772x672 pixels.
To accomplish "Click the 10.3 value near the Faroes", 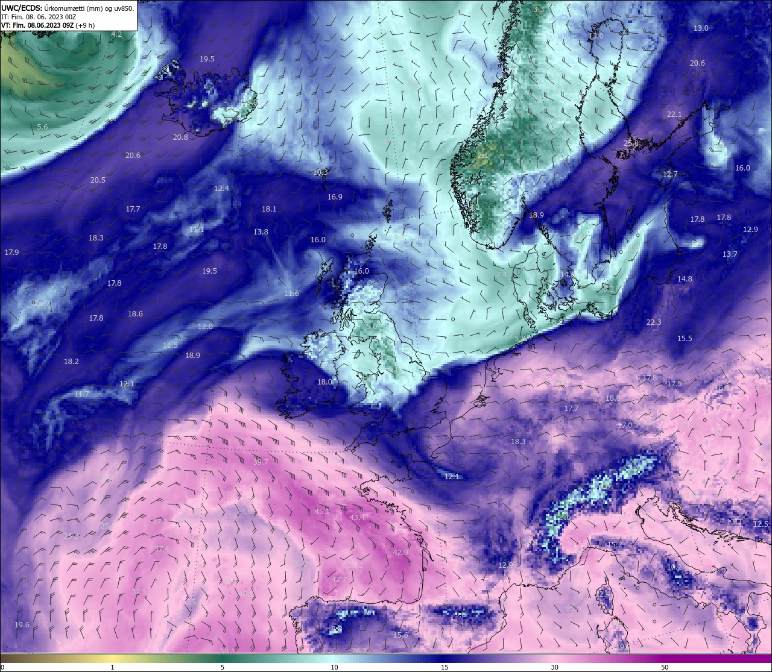I will click(320, 172).
